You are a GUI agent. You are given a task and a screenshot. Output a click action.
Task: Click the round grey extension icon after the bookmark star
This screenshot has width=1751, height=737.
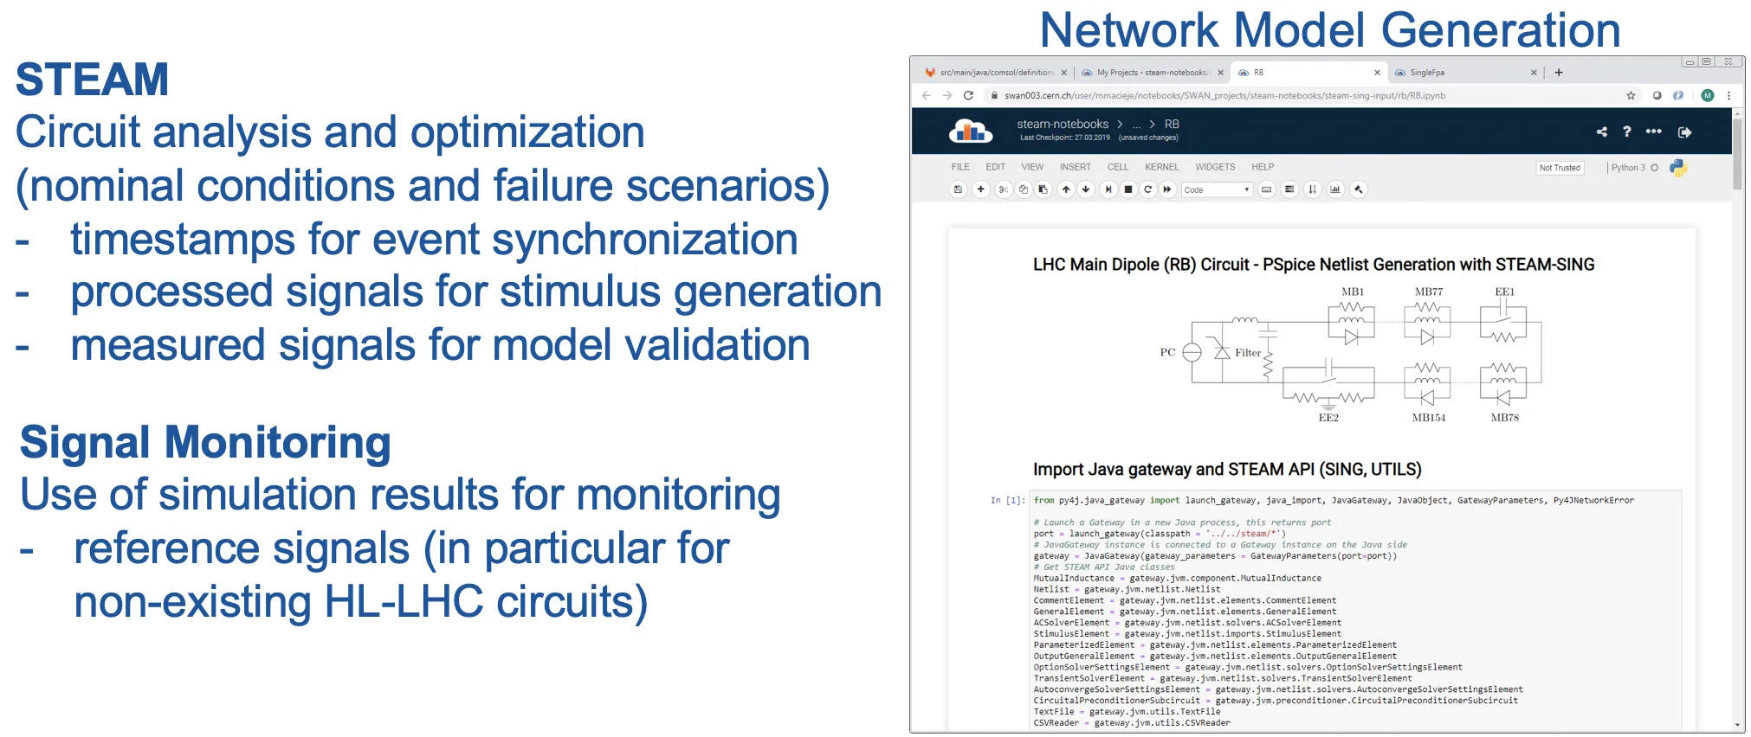[x=1657, y=95]
